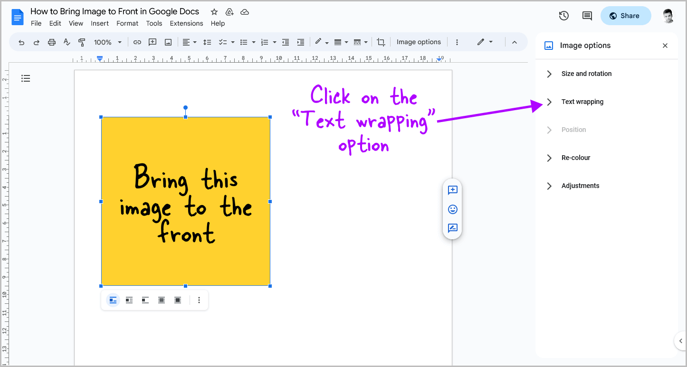Select the In front of text option
The image size is (687, 367).
[x=178, y=300]
